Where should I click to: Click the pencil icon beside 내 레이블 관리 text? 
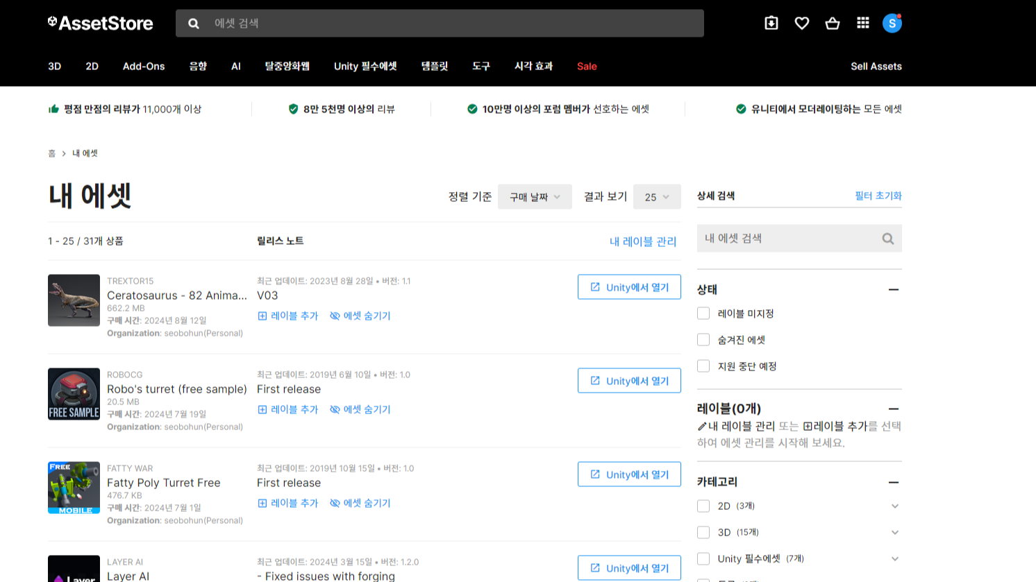tap(702, 427)
